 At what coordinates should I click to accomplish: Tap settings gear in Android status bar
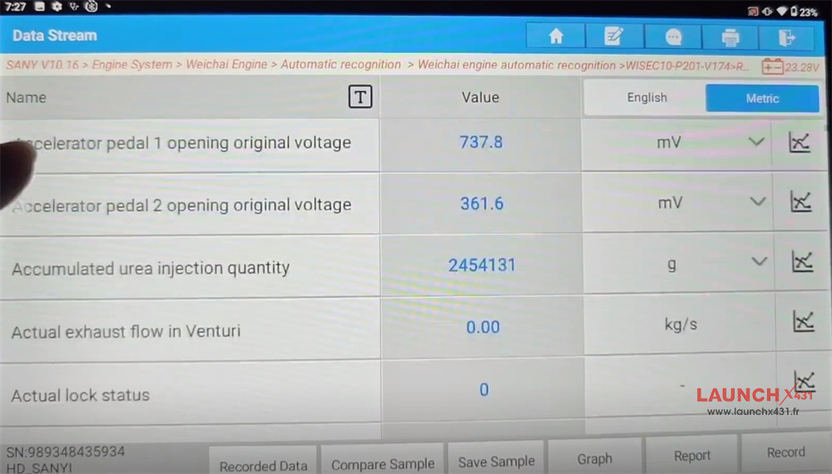[57, 7]
